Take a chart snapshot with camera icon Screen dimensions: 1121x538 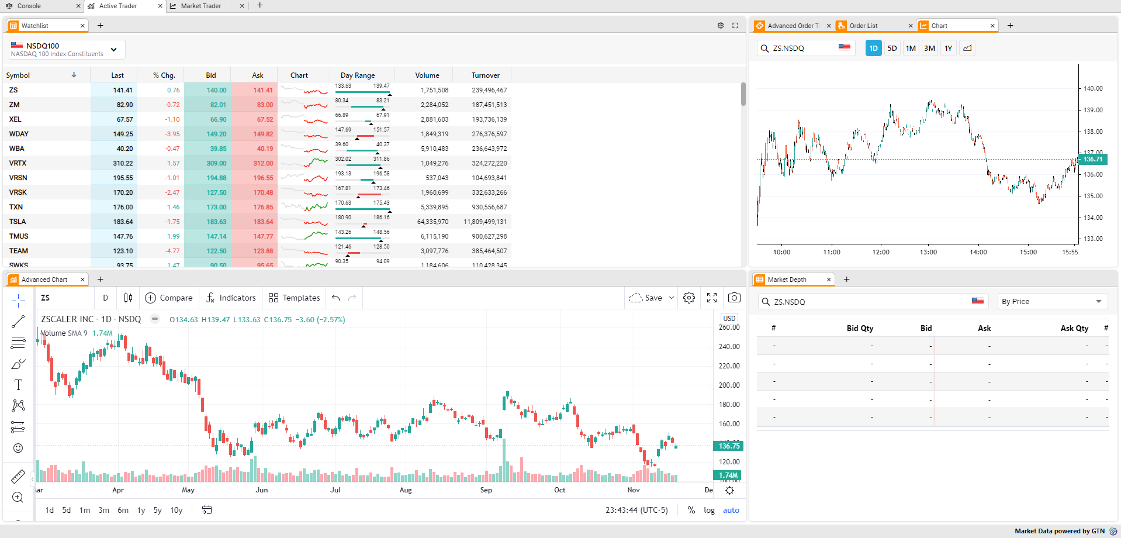pos(734,298)
